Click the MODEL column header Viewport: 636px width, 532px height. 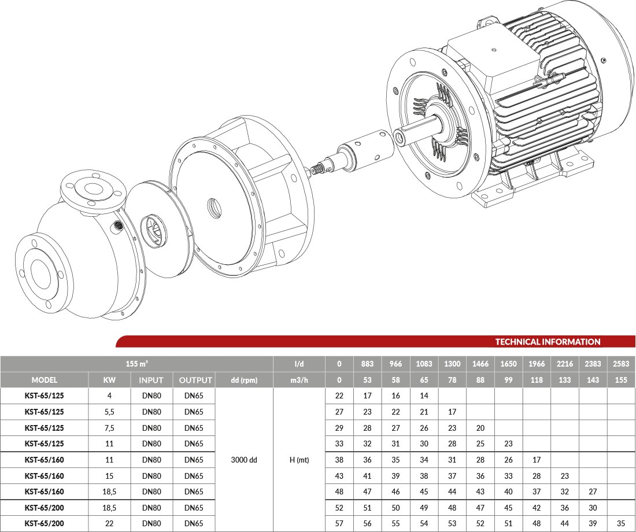pyautogui.click(x=44, y=380)
